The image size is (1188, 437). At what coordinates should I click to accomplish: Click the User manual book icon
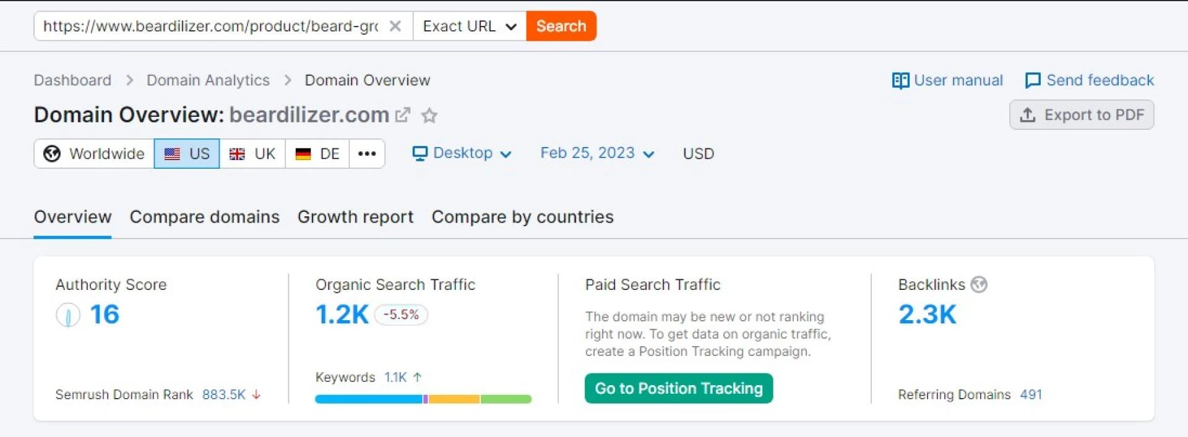point(900,80)
